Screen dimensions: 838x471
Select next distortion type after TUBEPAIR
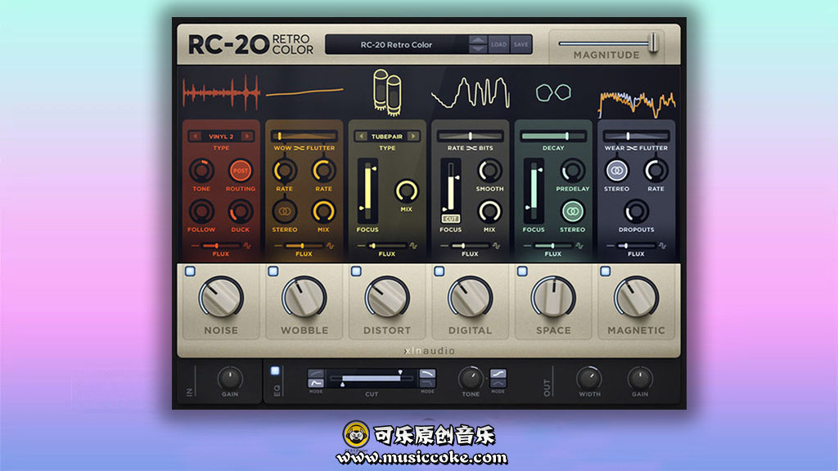(413, 137)
